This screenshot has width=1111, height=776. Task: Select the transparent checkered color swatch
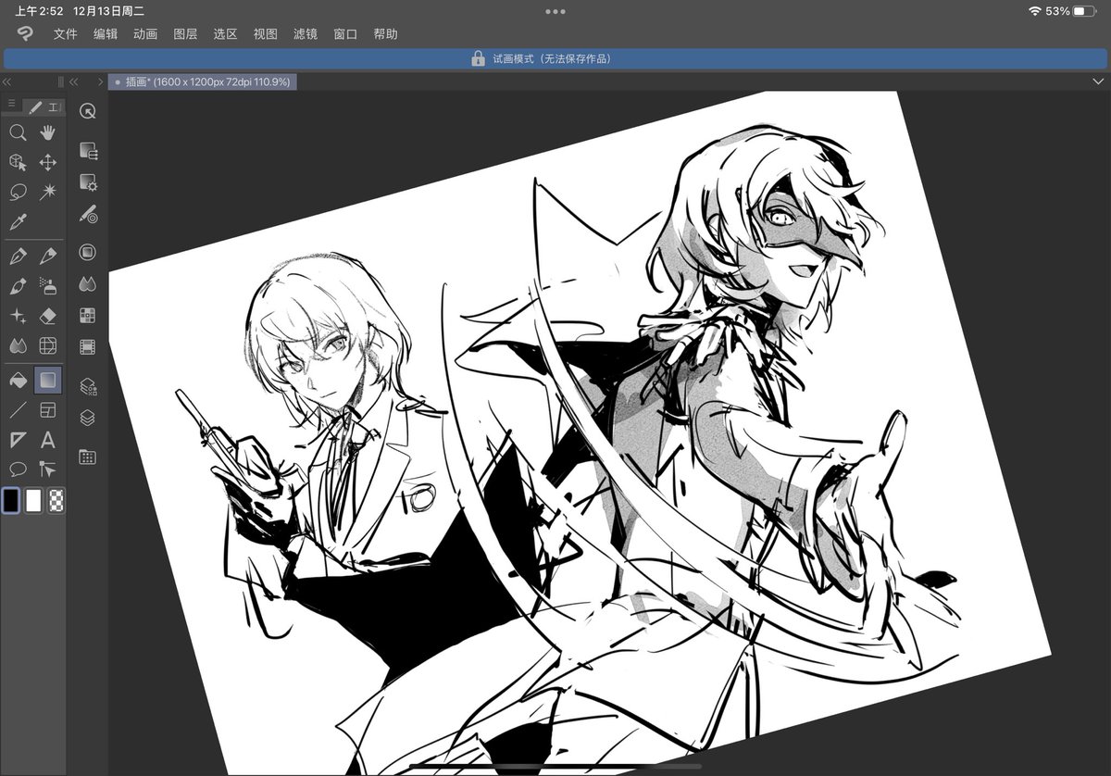(x=56, y=501)
